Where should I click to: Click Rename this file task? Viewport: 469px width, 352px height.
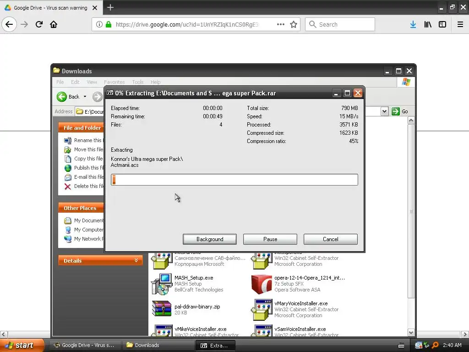84,140
